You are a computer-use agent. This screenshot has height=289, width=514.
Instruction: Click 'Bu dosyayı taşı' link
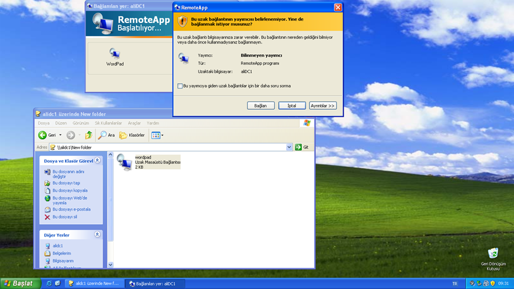pos(66,183)
